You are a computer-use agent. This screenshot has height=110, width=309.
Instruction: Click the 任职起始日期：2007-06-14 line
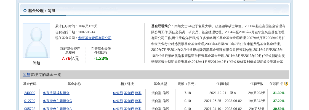click(75, 32)
